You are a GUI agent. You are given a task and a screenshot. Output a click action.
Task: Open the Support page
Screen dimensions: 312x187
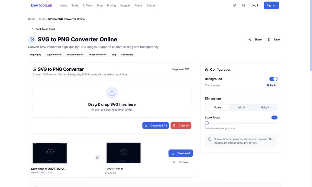[125, 5]
